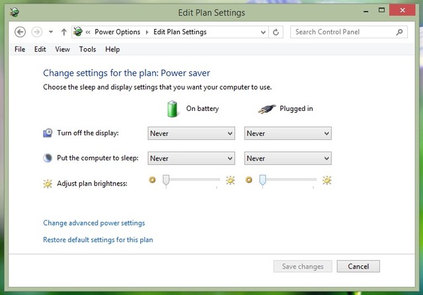Click the Save changes button

[303, 267]
